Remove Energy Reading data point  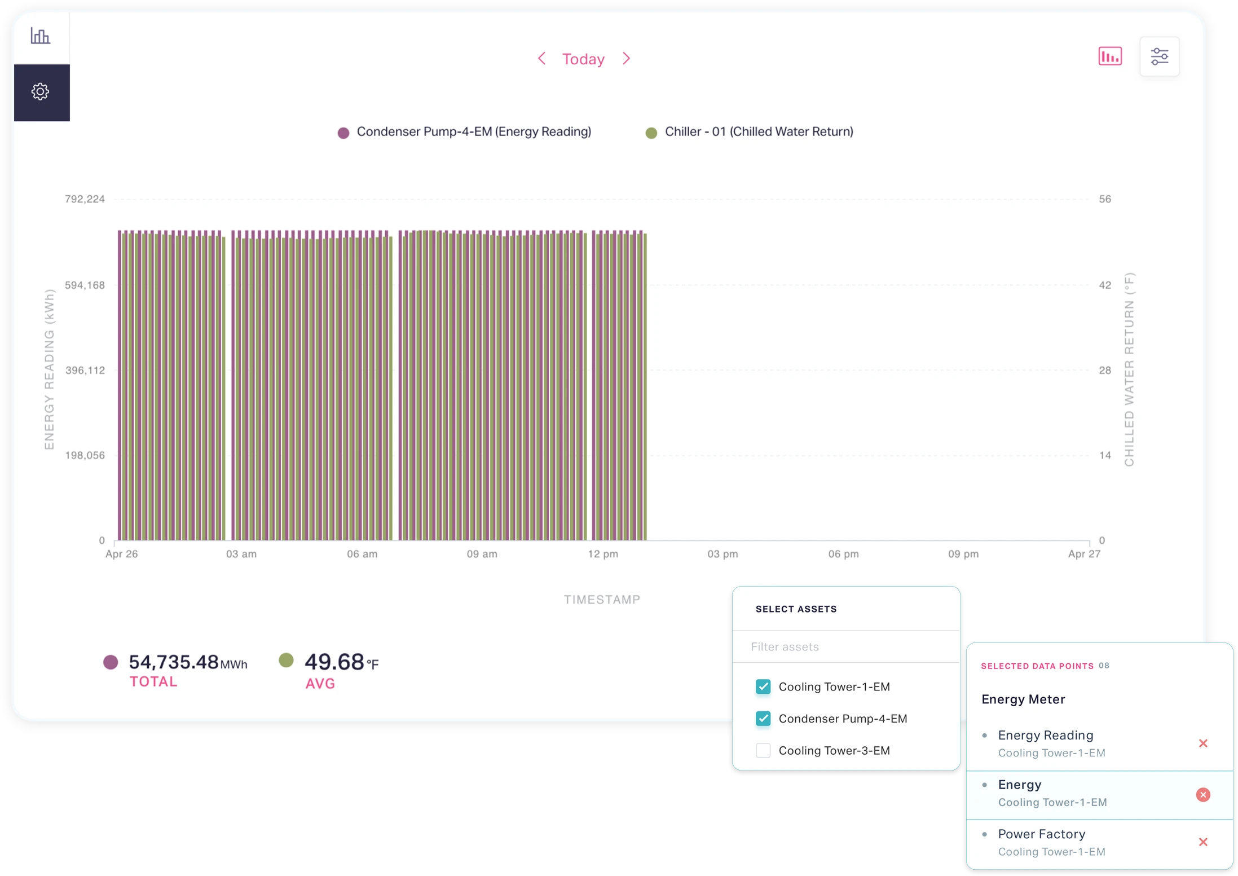point(1202,743)
